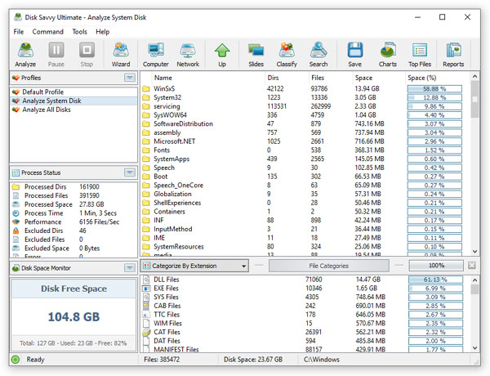Click the 100% filter button
This screenshot has height=376, width=490.
(x=436, y=266)
